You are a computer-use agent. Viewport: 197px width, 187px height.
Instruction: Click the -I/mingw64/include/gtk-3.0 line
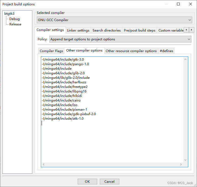pyautogui.click(x=63, y=60)
